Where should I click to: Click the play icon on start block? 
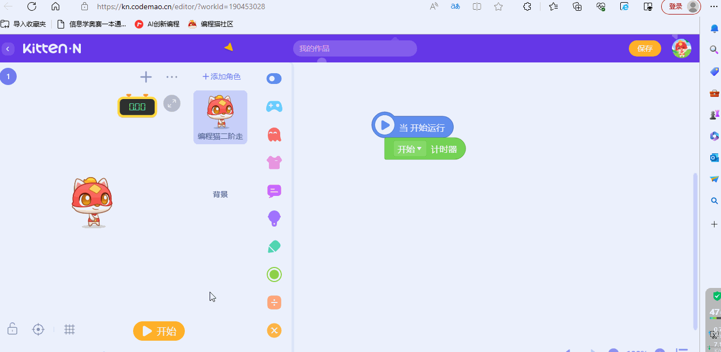tap(385, 125)
